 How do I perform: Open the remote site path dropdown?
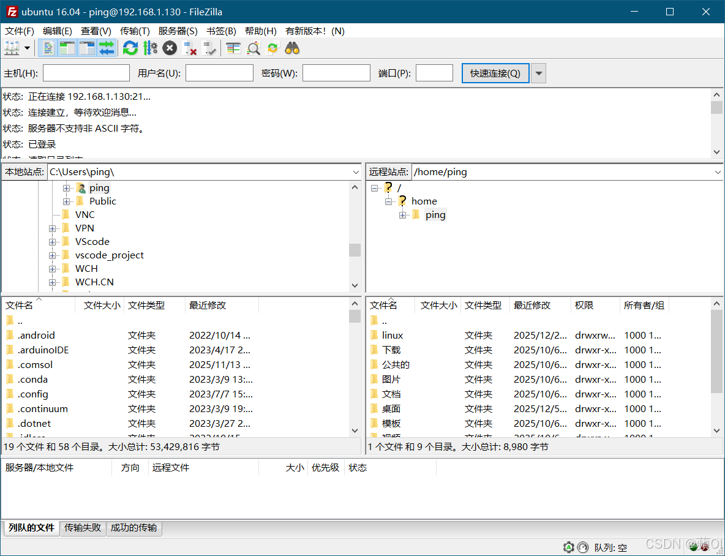click(x=717, y=172)
